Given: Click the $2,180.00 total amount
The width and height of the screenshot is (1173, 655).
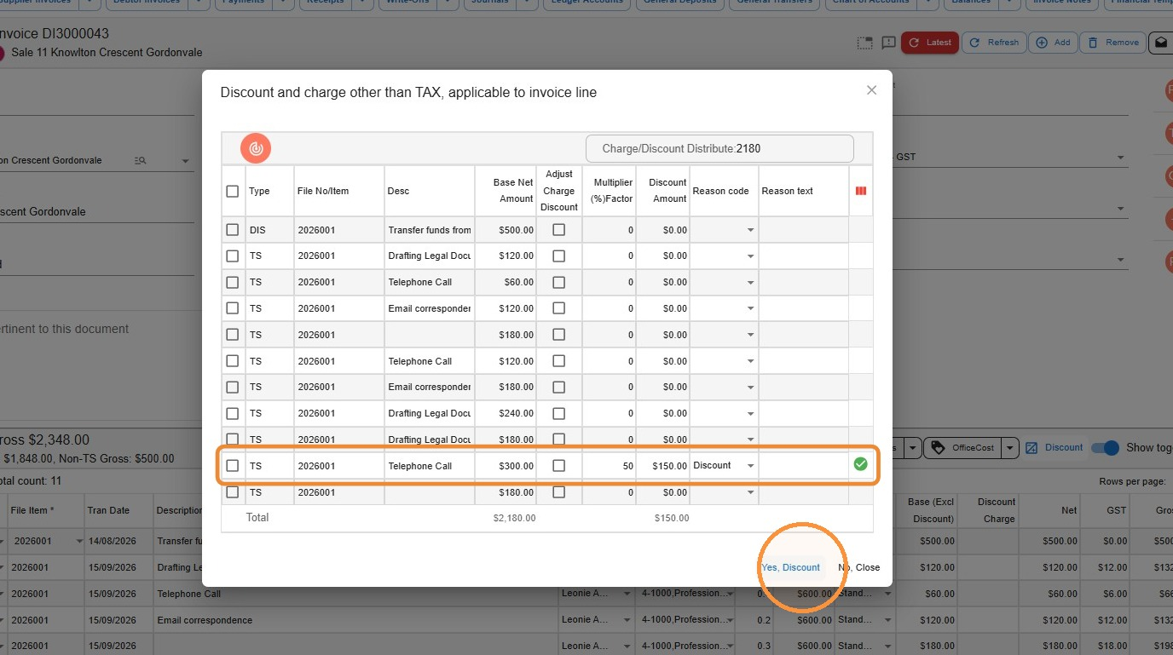Looking at the screenshot, I should [514, 518].
